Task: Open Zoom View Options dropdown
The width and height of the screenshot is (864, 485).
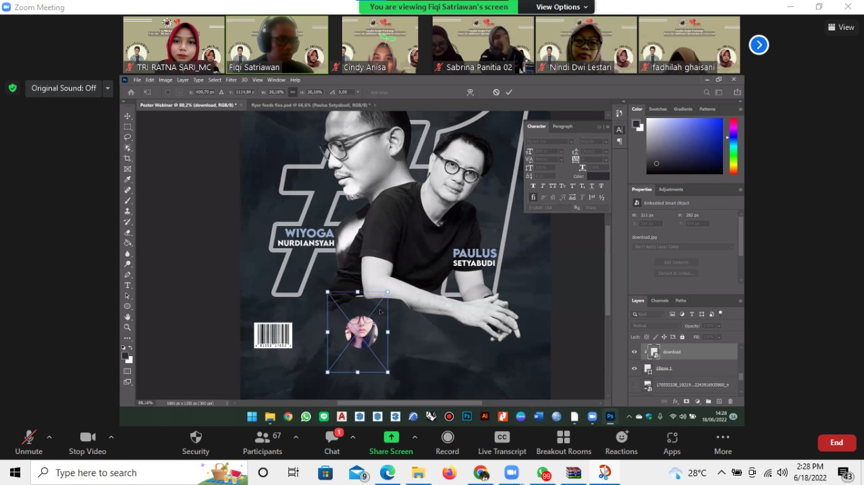Action: pyautogui.click(x=562, y=7)
